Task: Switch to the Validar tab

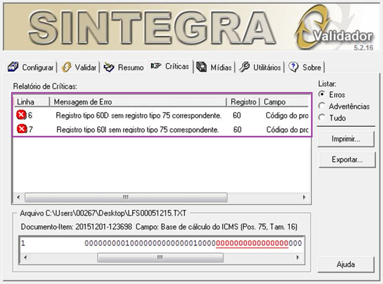Action: 78,67
